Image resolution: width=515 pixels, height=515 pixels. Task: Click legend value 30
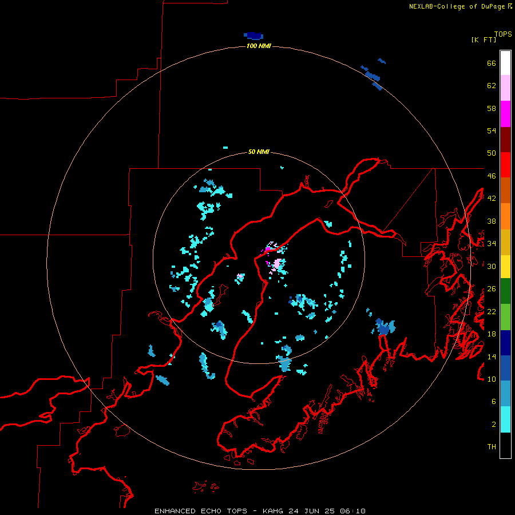pos(492,266)
